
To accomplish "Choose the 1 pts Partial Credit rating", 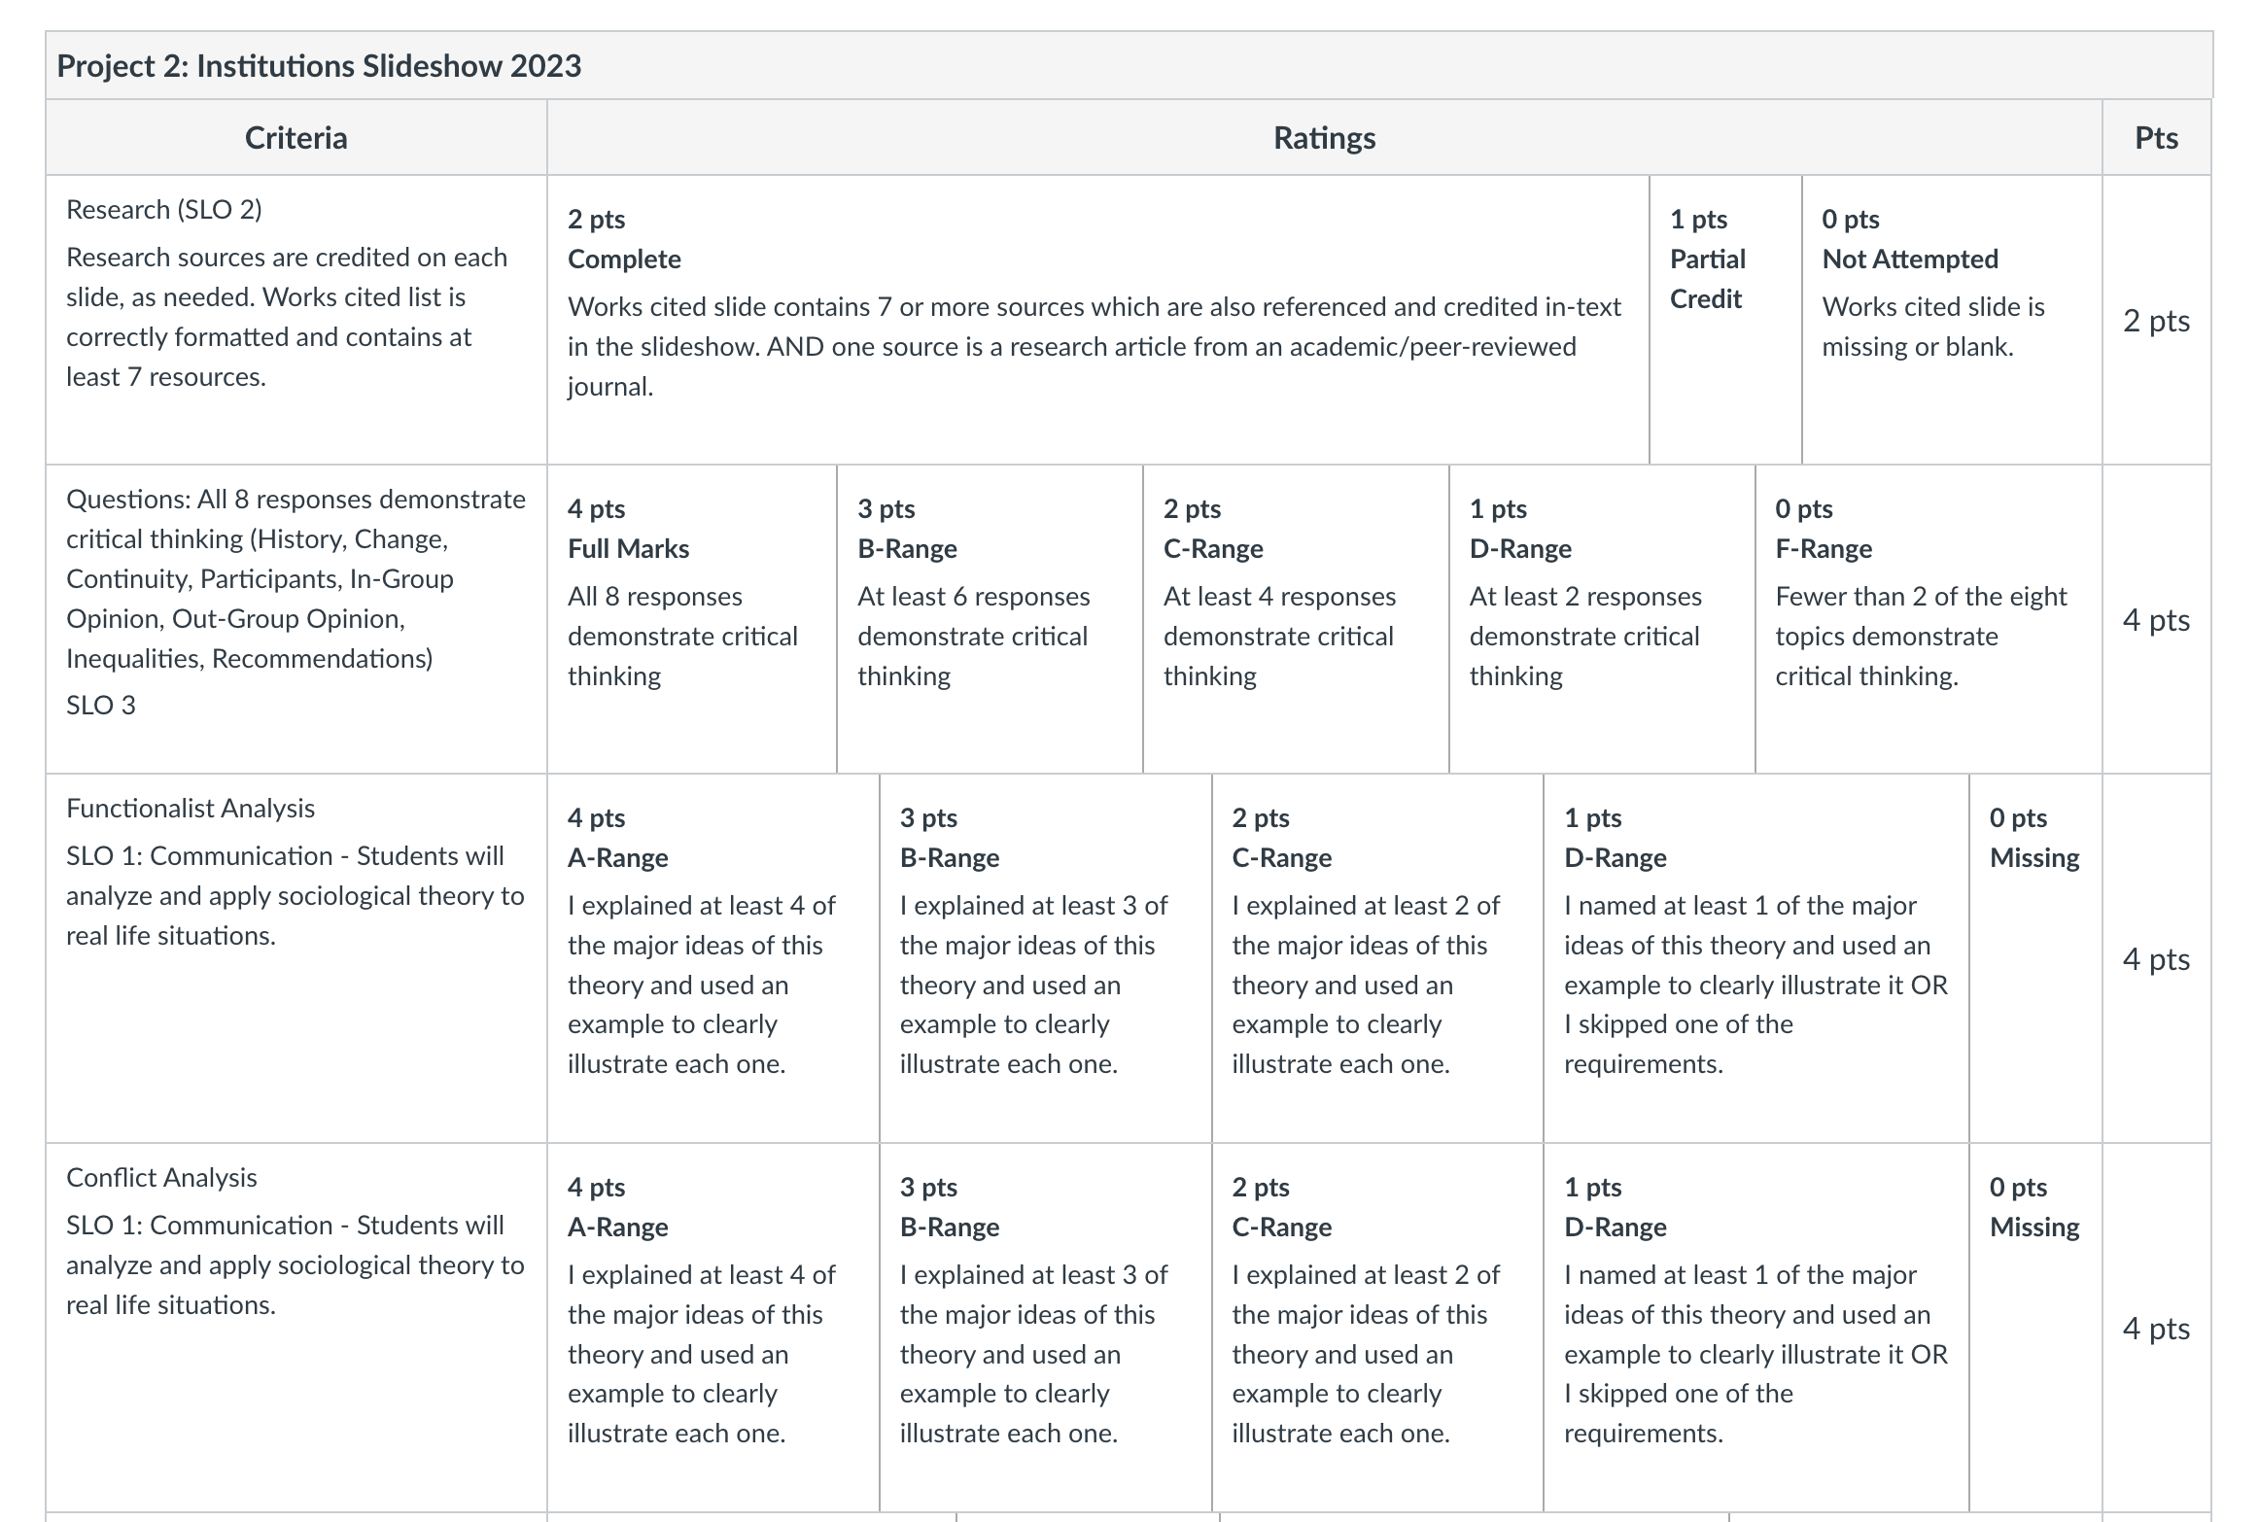I will pyautogui.click(x=1726, y=320).
